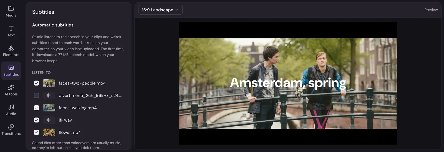Select the "Amsterdam, spring" title on canvas
The width and height of the screenshot is (444, 152).
[x=288, y=83]
